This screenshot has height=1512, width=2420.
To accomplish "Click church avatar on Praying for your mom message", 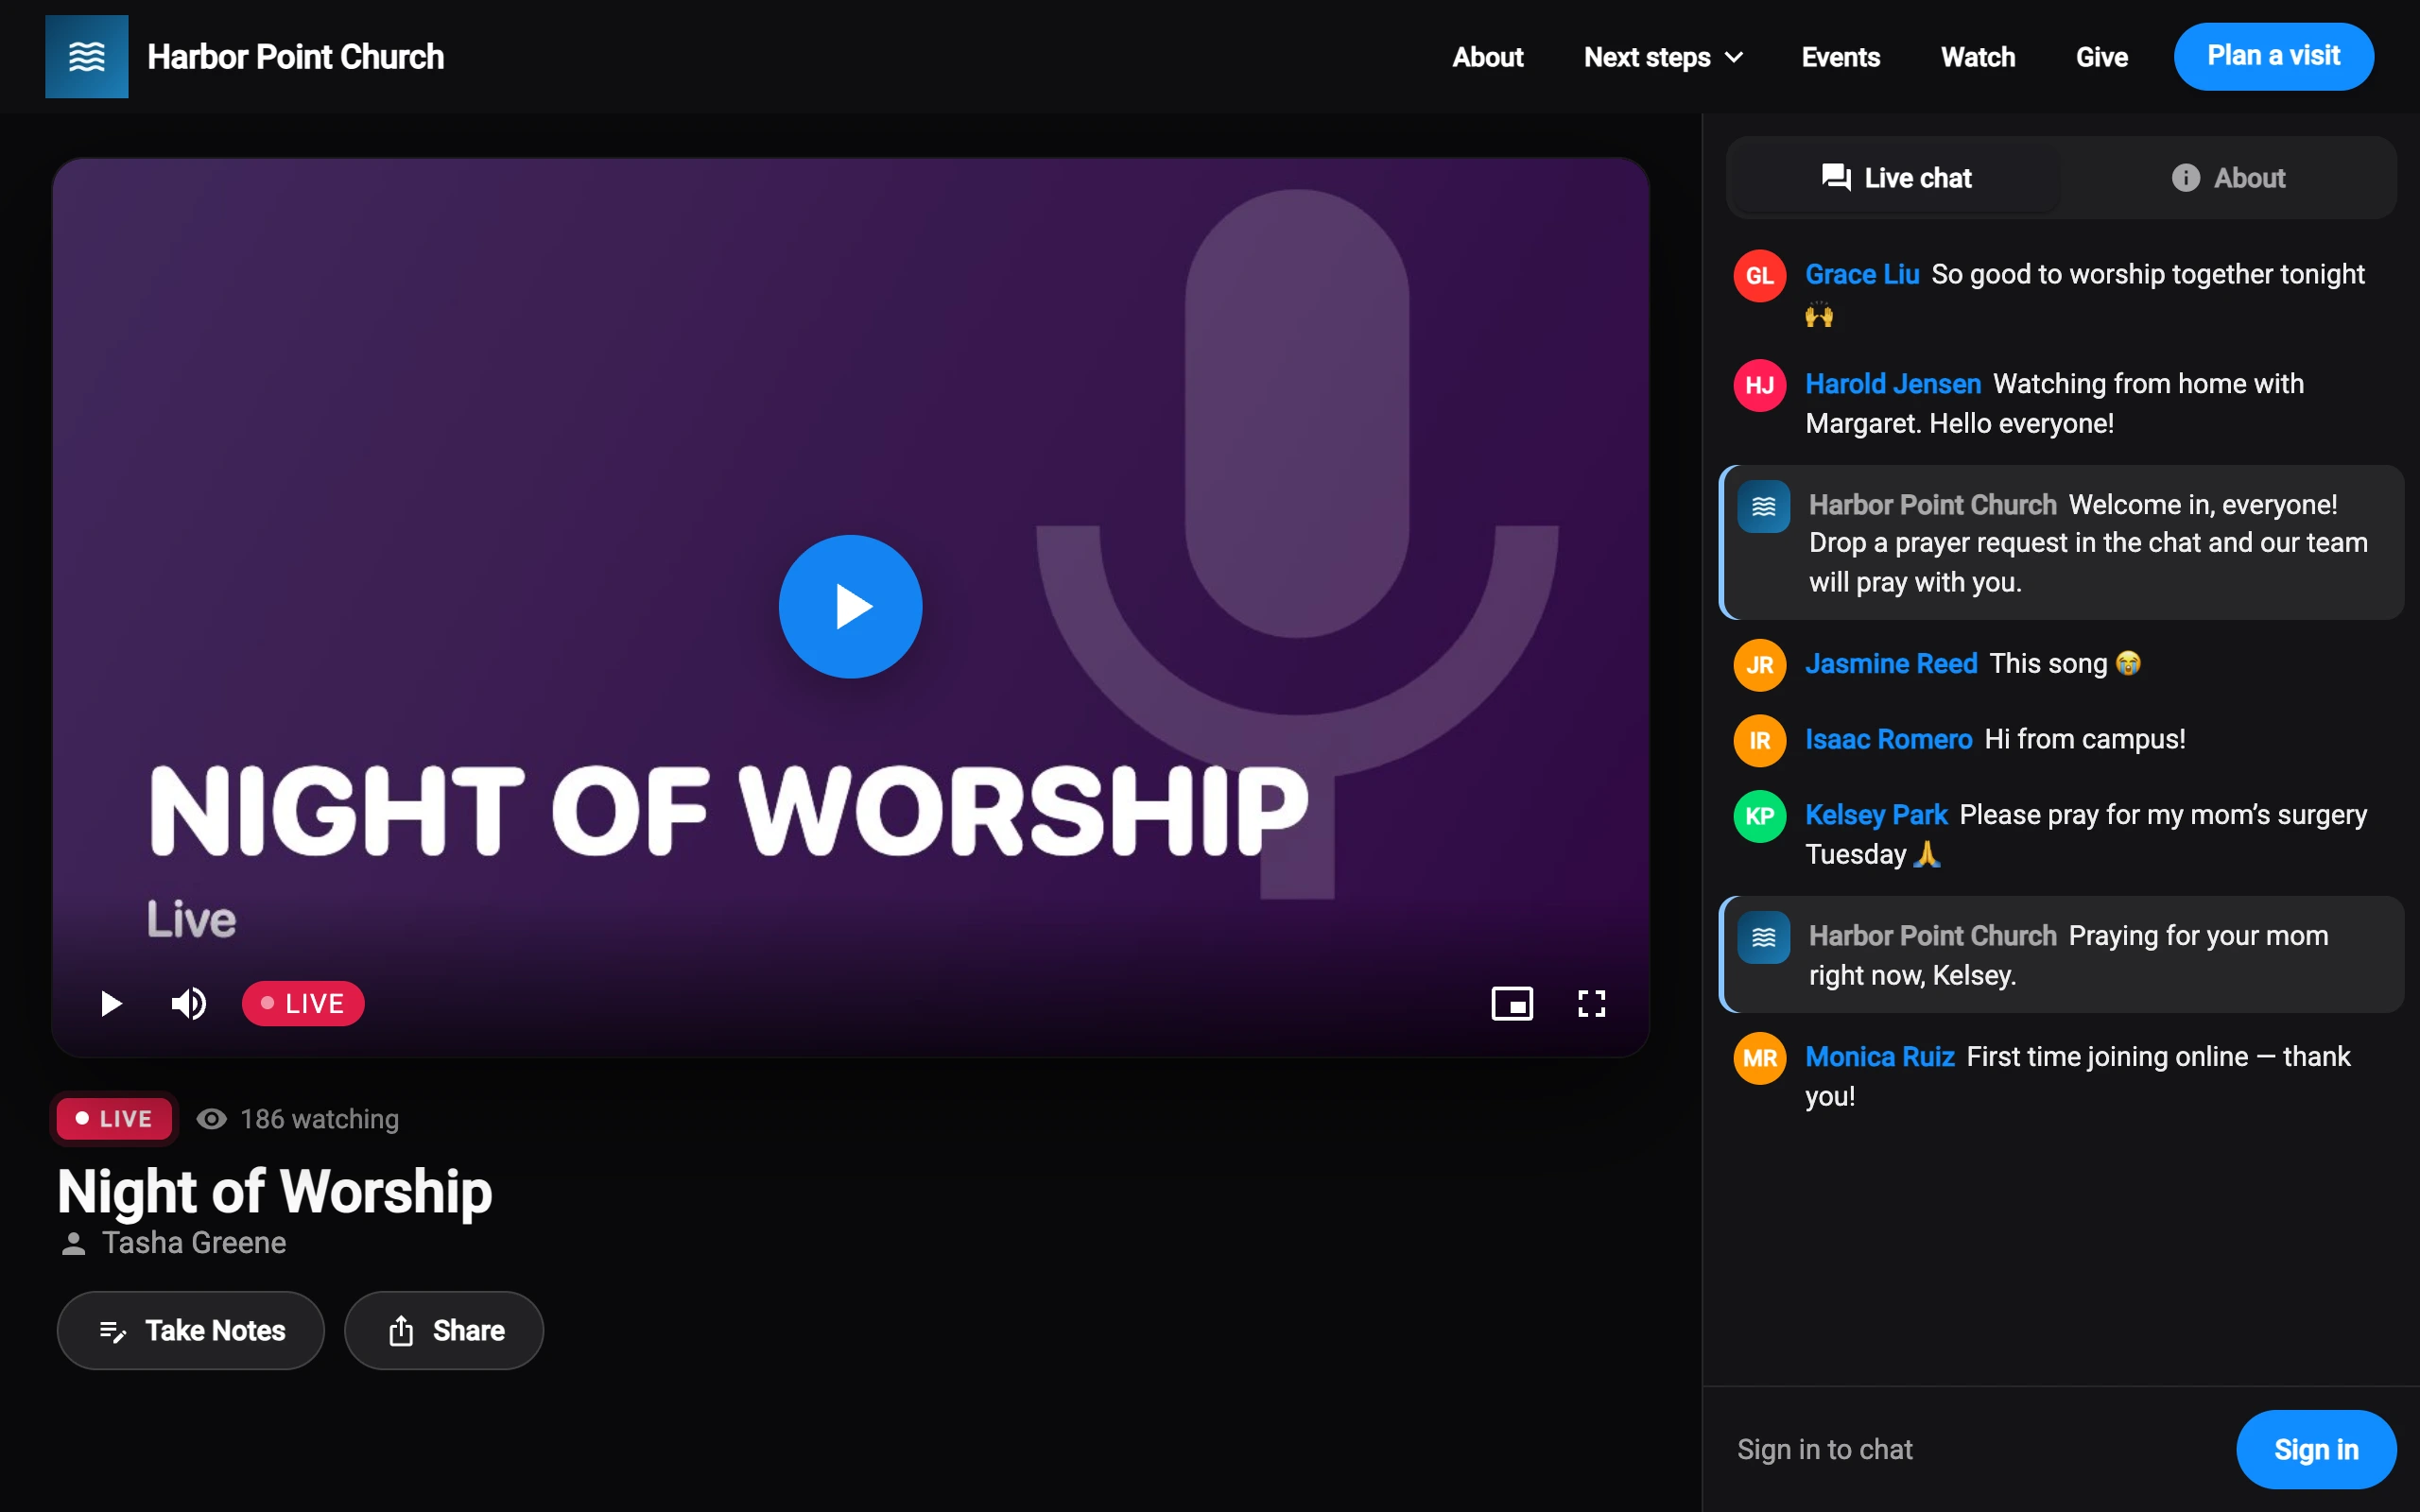I will point(1763,937).
